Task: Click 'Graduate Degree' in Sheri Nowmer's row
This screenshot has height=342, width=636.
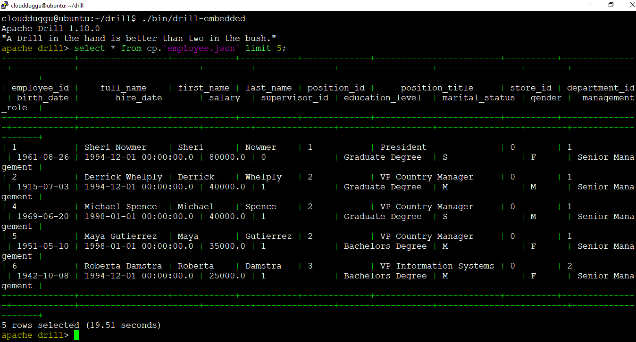Action: coord(383,157)
